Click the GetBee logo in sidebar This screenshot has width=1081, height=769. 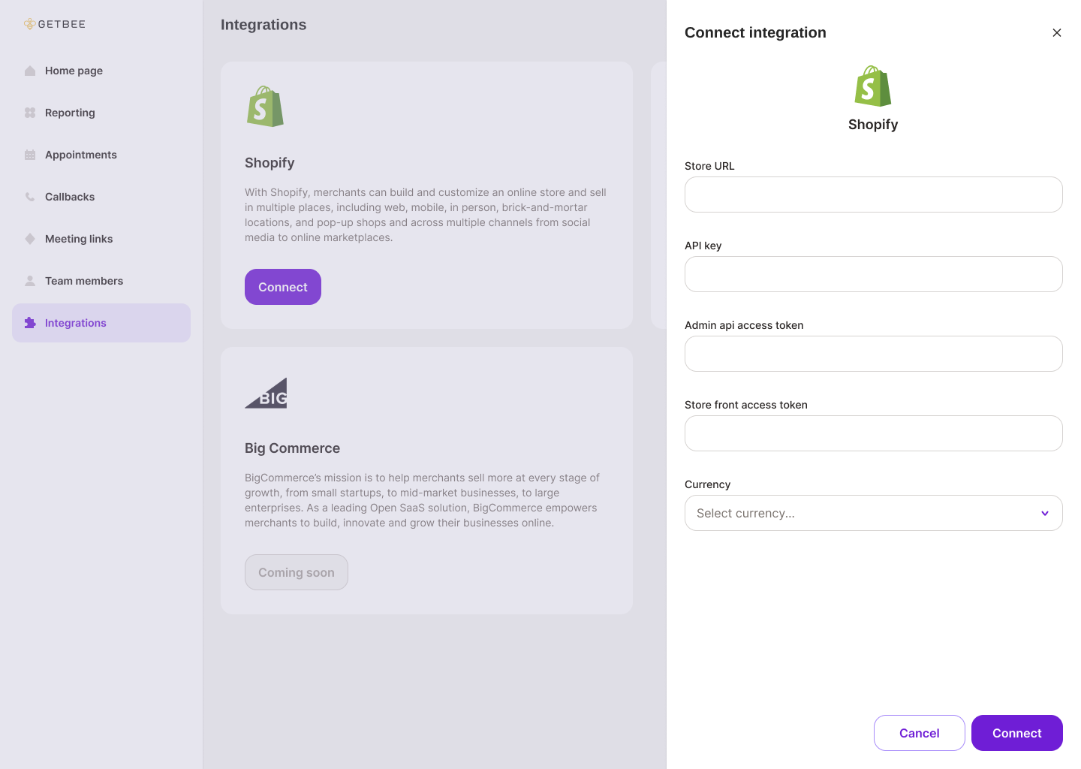point(55,24)
